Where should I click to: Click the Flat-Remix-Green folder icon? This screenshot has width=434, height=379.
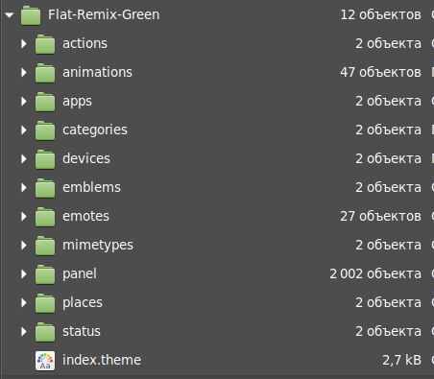(x=31, y=15)
